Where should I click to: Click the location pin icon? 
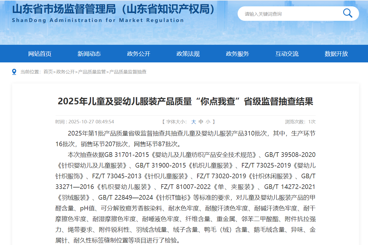point(14,72)
